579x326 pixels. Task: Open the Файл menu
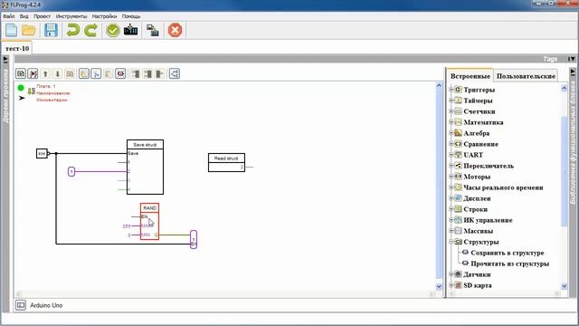click(9, 16)
